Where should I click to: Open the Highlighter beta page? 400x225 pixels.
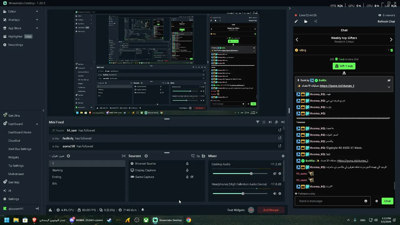(x=18, y=37)
